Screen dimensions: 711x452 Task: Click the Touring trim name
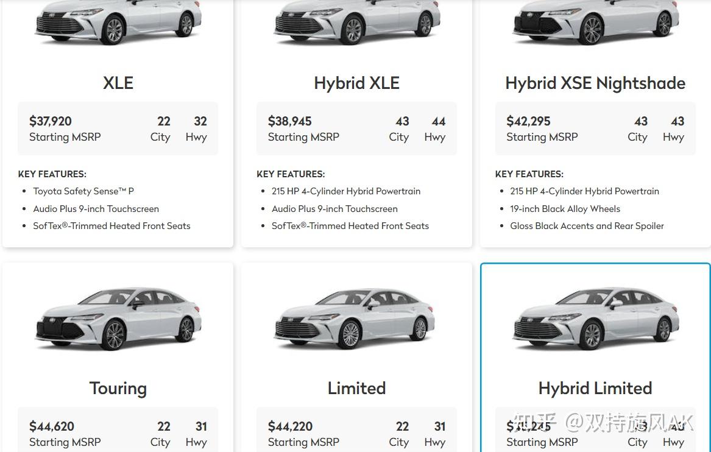(x=118, y=388)
